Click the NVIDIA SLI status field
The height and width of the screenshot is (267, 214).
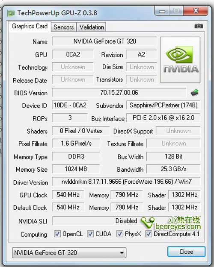coord(126,221)
